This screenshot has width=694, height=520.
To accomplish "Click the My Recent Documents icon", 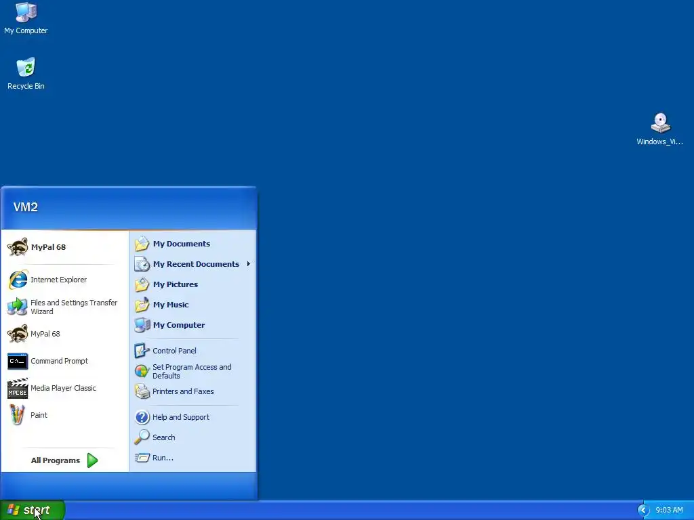I will click(142, 264).
